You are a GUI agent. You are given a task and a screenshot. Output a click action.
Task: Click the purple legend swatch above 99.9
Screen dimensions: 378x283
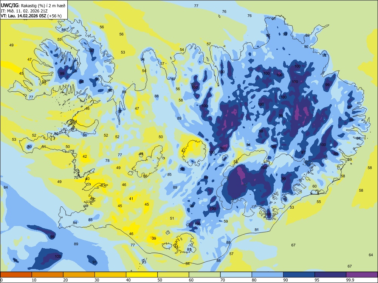click(362, 275)
